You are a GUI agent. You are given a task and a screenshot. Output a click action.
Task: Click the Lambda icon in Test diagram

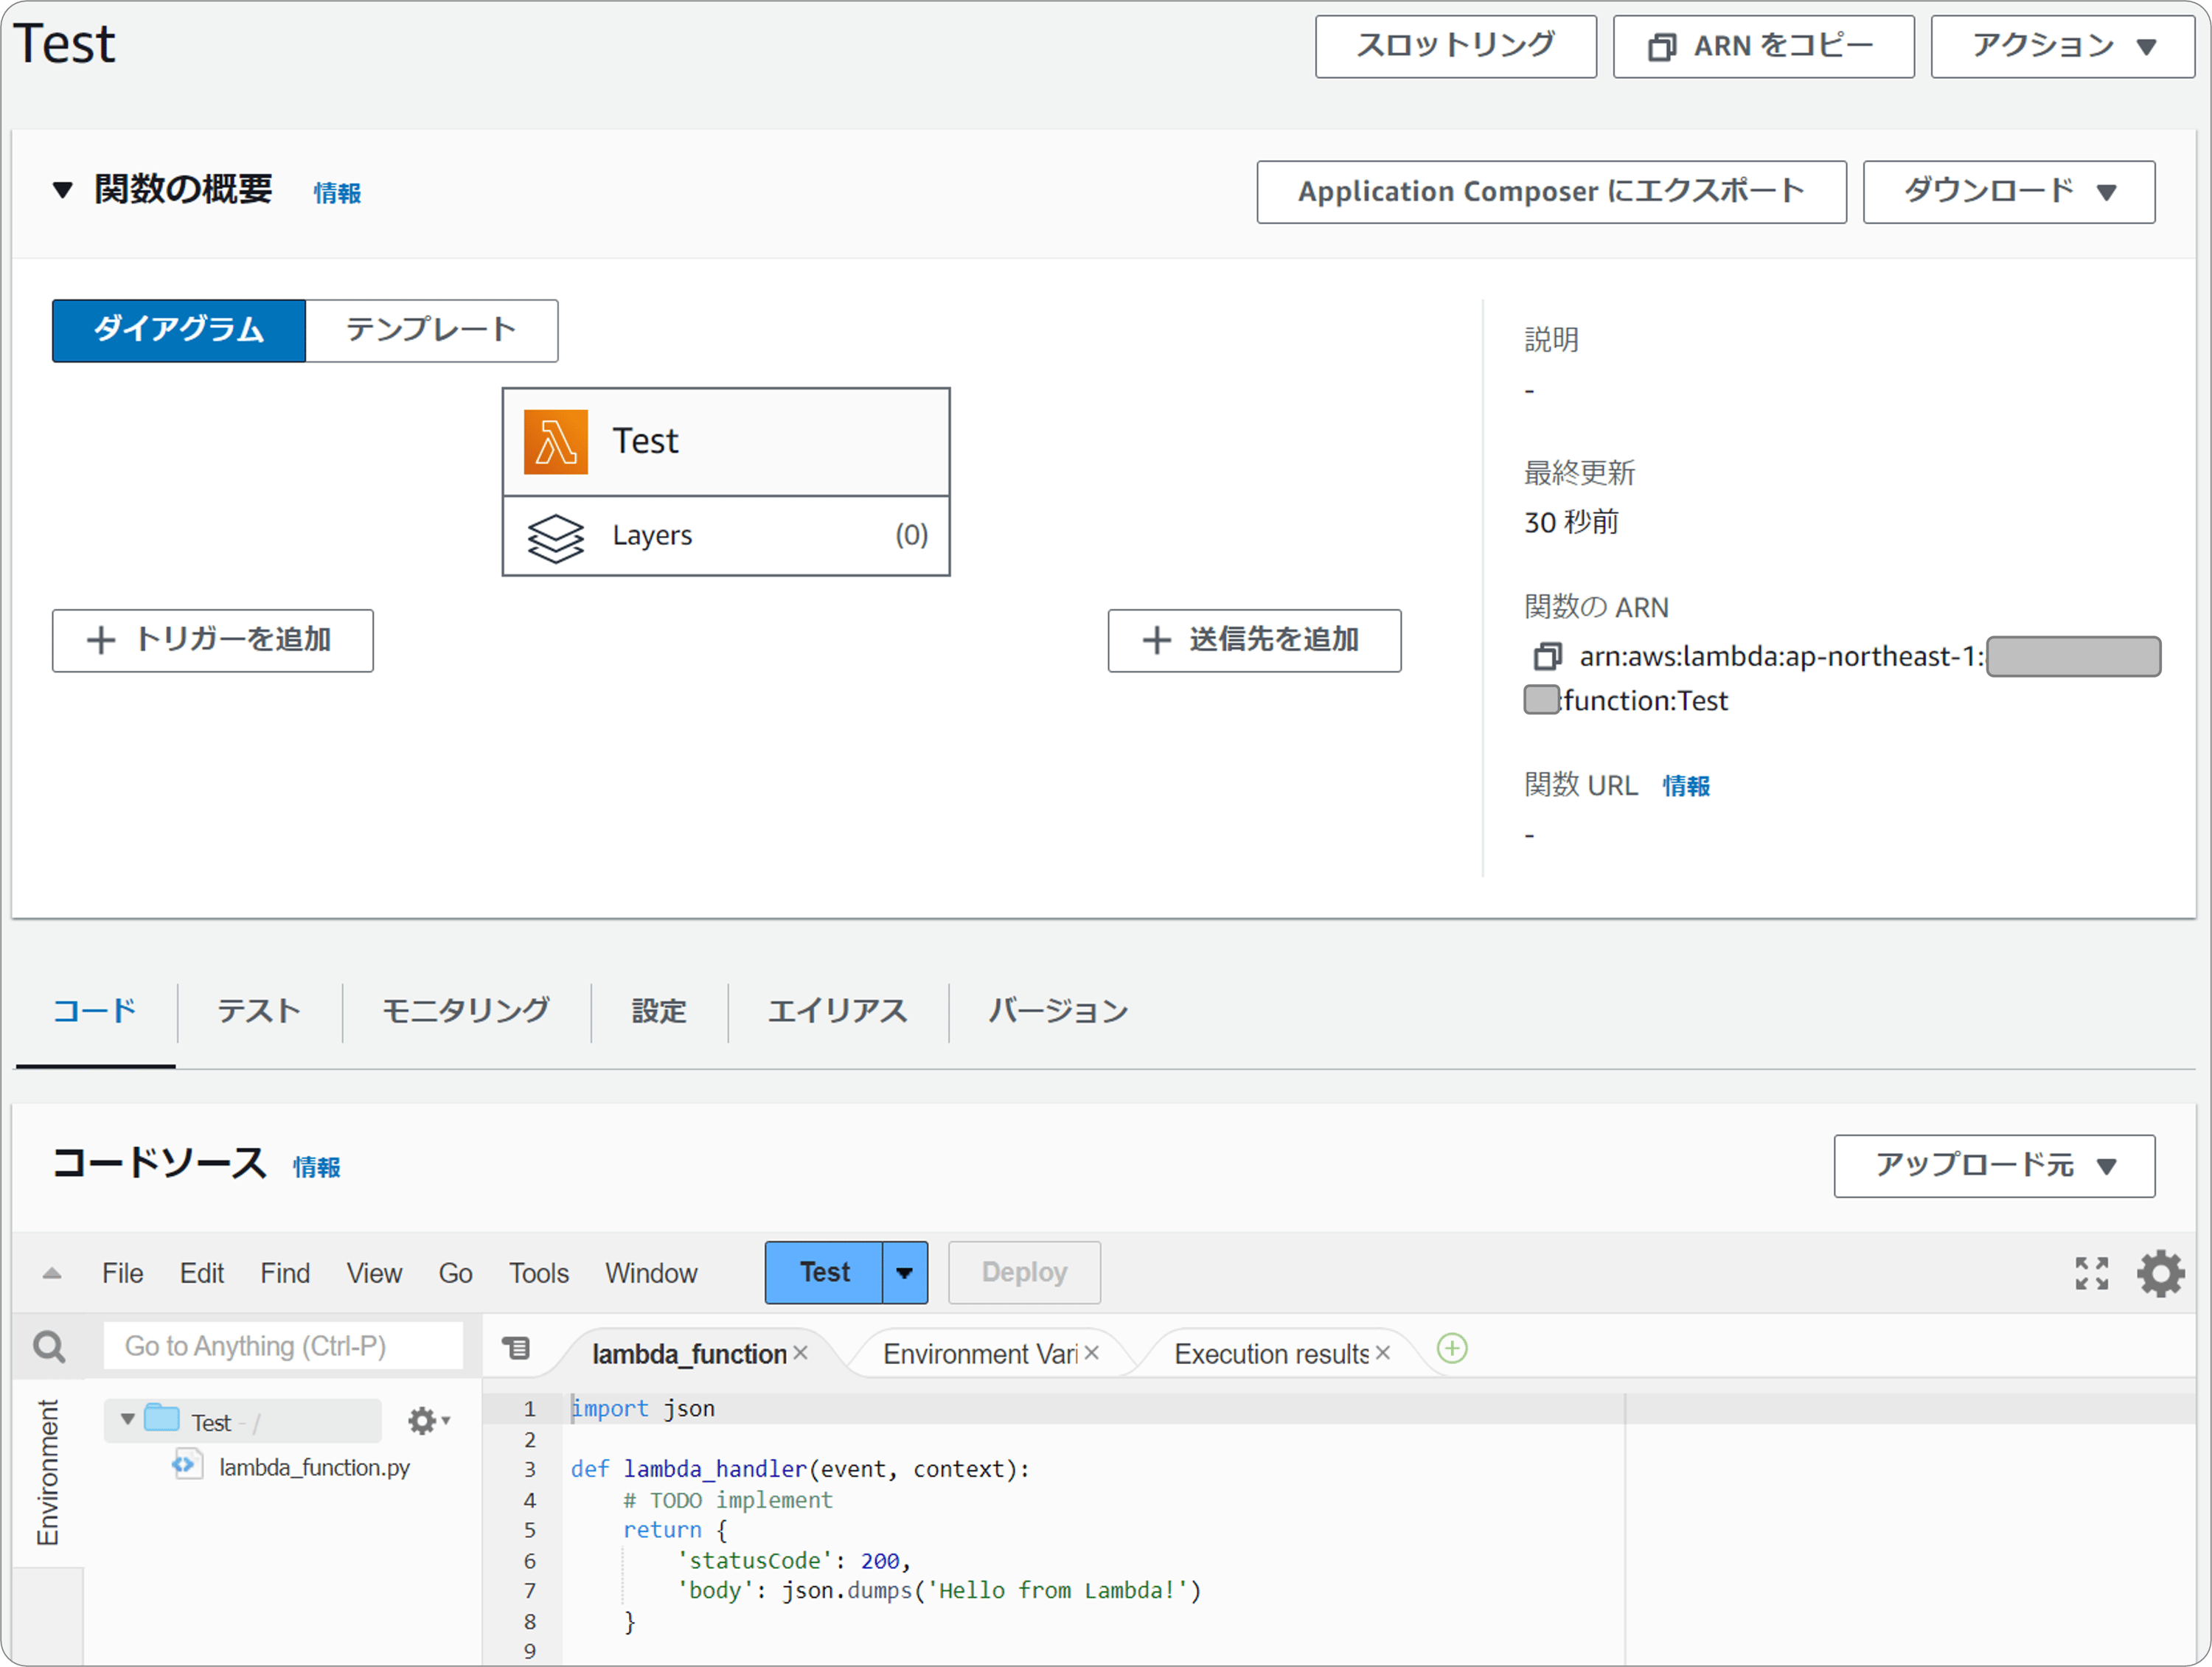point(556,442)
